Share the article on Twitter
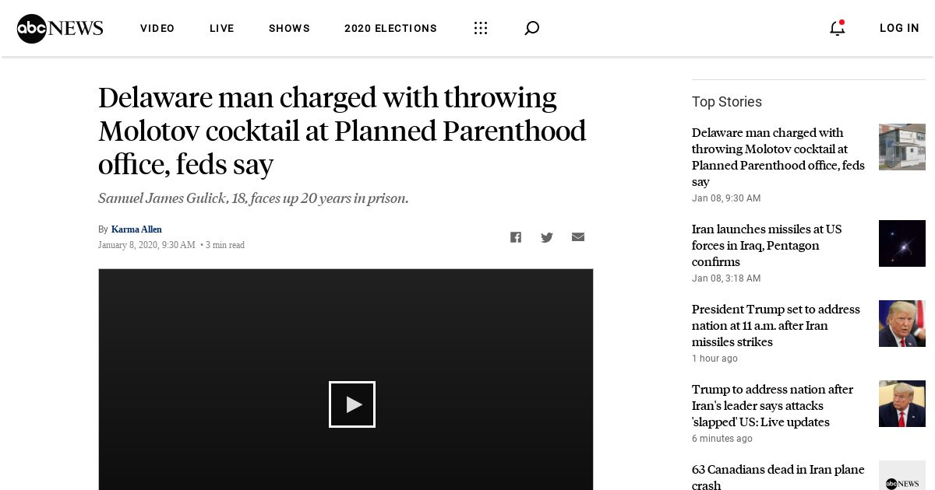This screenshot has width=935, height=490. coord(547,237)
